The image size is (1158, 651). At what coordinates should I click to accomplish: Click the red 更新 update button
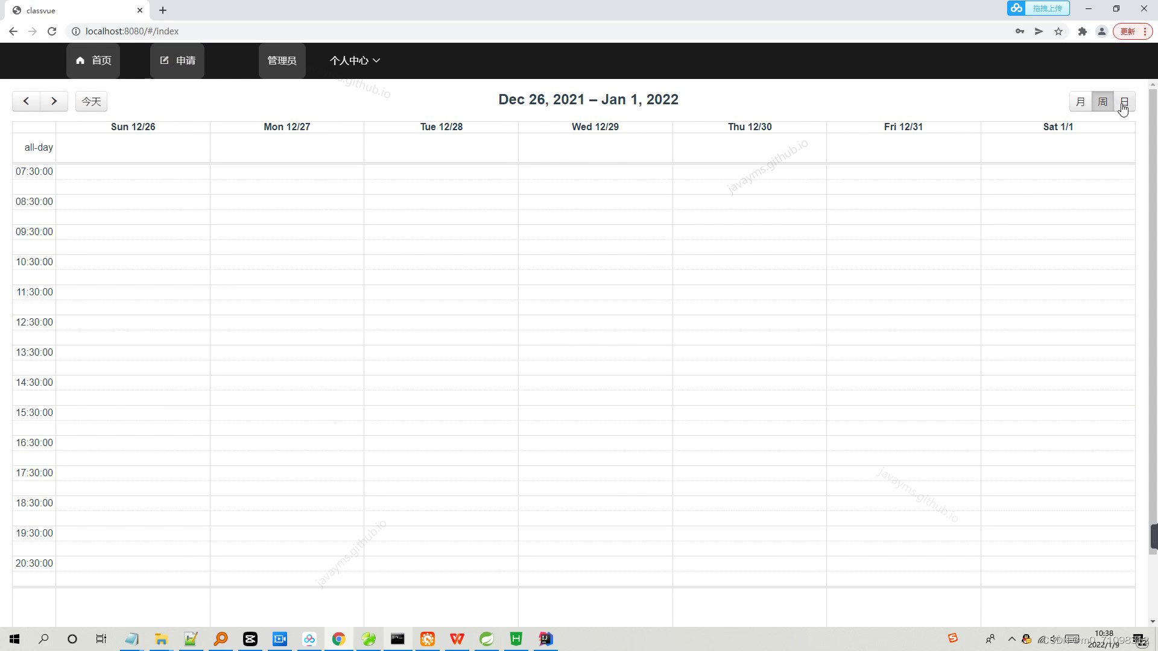pyautogui.click(x=1132, y=31)
